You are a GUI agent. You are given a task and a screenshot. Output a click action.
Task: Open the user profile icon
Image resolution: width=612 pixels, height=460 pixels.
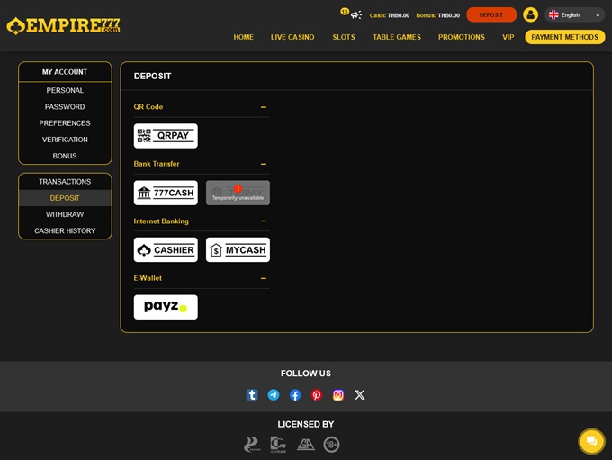tap(531, 14)
